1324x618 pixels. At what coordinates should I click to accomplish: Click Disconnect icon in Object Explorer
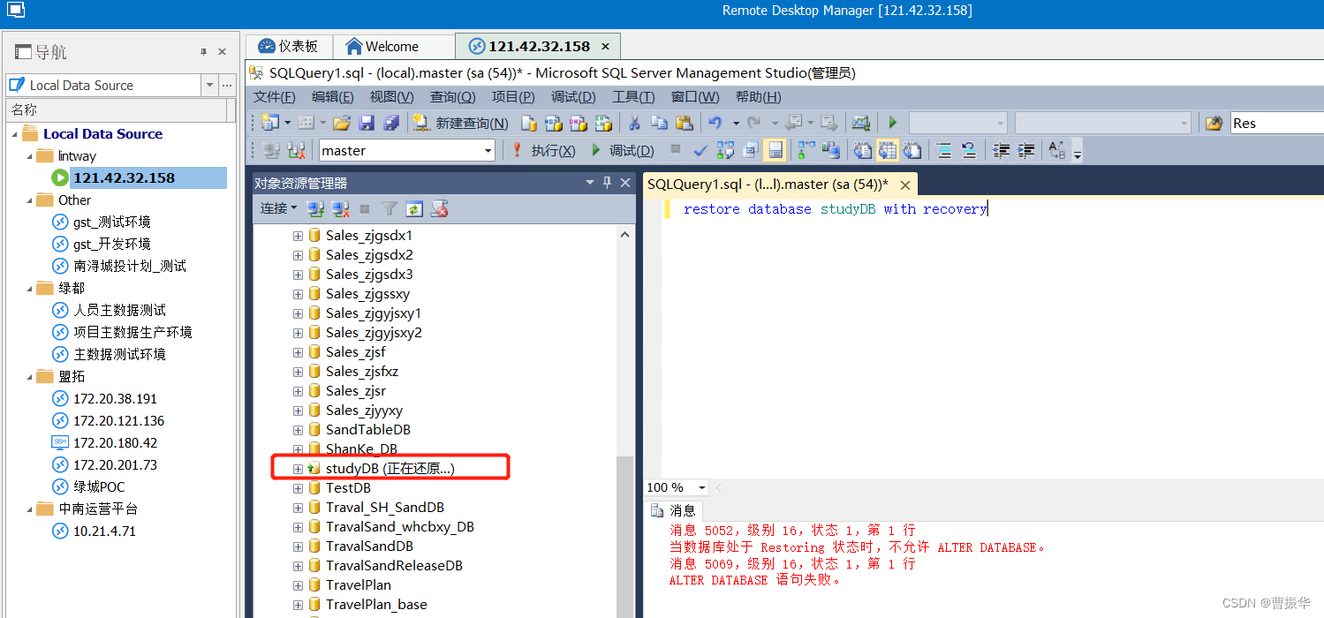tap(340, 209)
